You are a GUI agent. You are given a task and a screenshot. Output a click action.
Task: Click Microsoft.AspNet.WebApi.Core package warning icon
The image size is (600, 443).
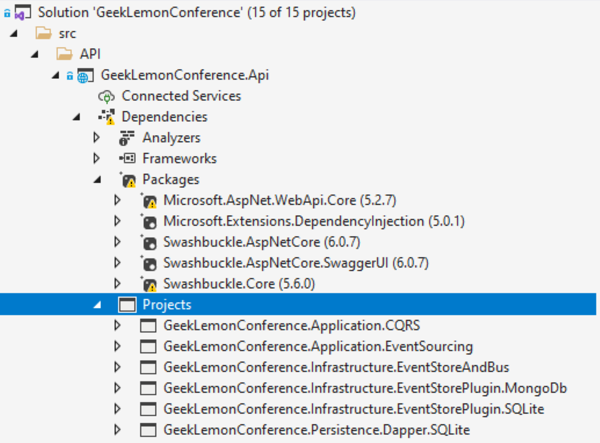click(x=149, y=201)
